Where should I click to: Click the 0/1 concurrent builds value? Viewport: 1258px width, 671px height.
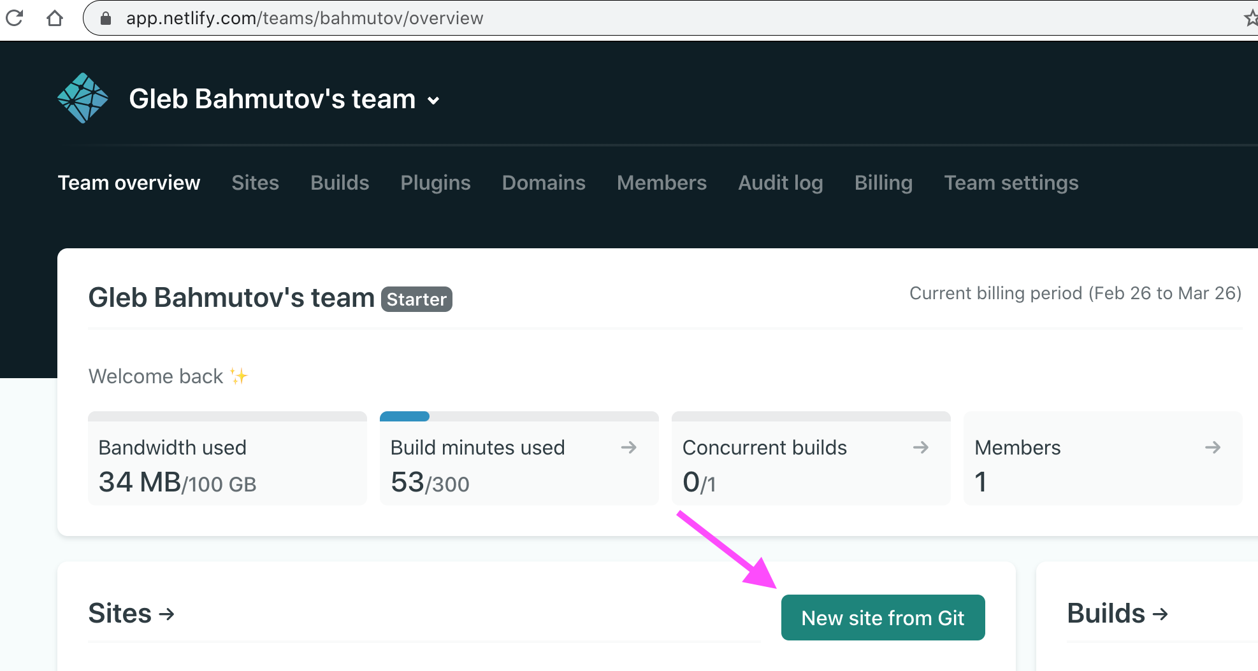(x=699, y=483)
